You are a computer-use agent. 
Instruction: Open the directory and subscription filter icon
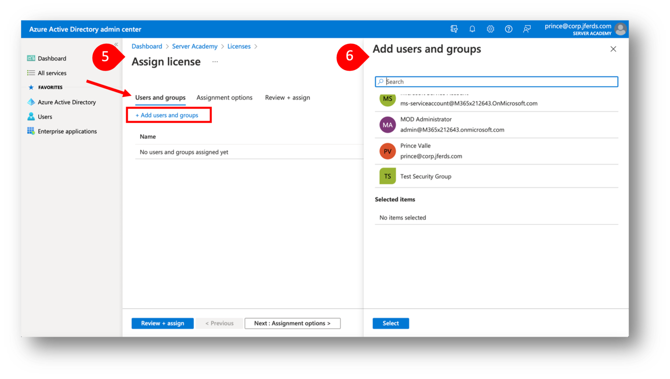coord(454,29)
